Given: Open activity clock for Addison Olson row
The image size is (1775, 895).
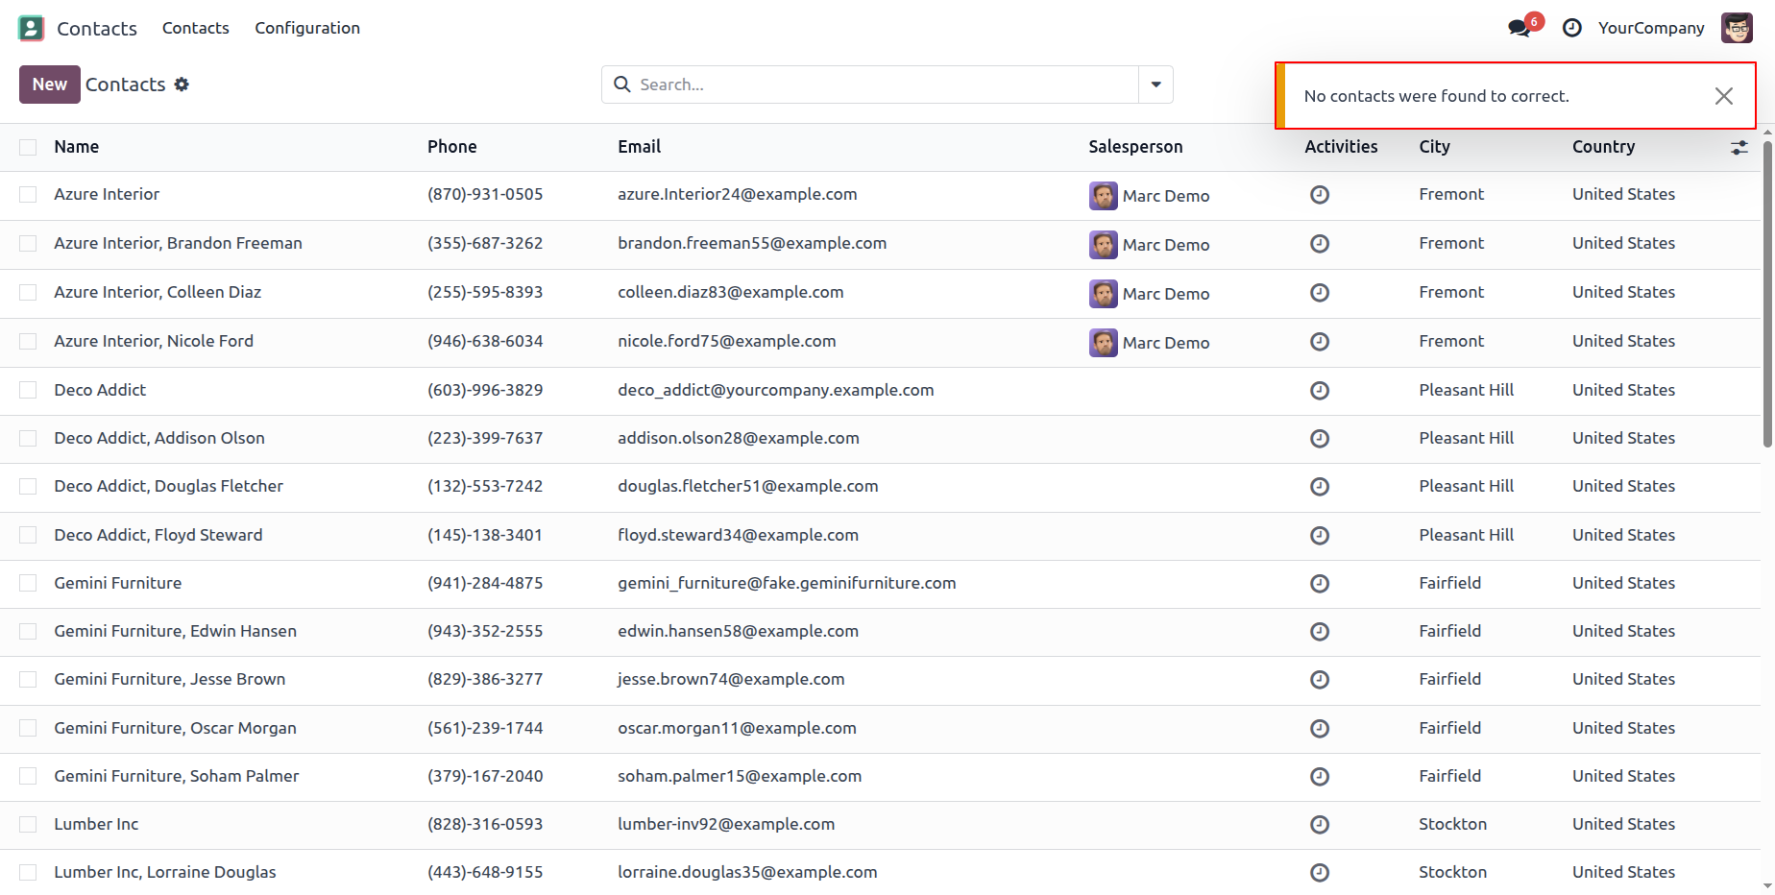Looking at the screenshot, I should [x=1320, y=439].
